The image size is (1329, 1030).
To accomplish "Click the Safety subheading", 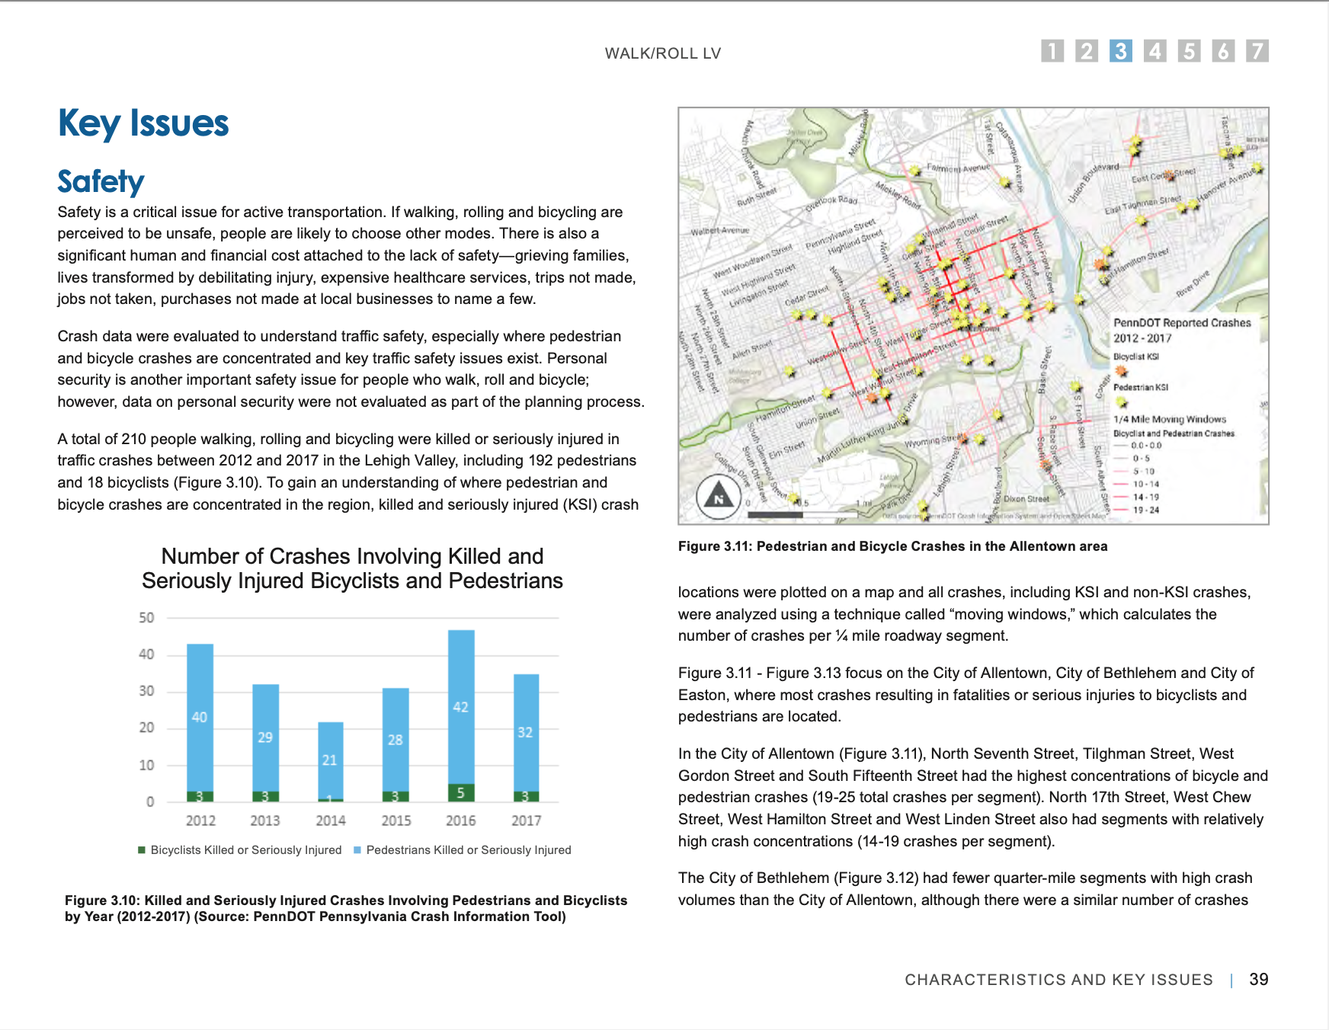I will coord(101,182).
